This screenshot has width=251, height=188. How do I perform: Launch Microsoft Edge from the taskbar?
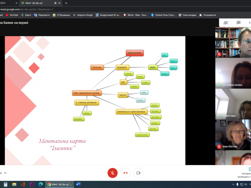(40, 184)
